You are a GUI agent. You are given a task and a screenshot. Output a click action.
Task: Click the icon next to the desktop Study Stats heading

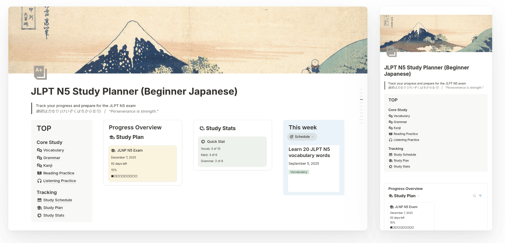coord(202,128)
